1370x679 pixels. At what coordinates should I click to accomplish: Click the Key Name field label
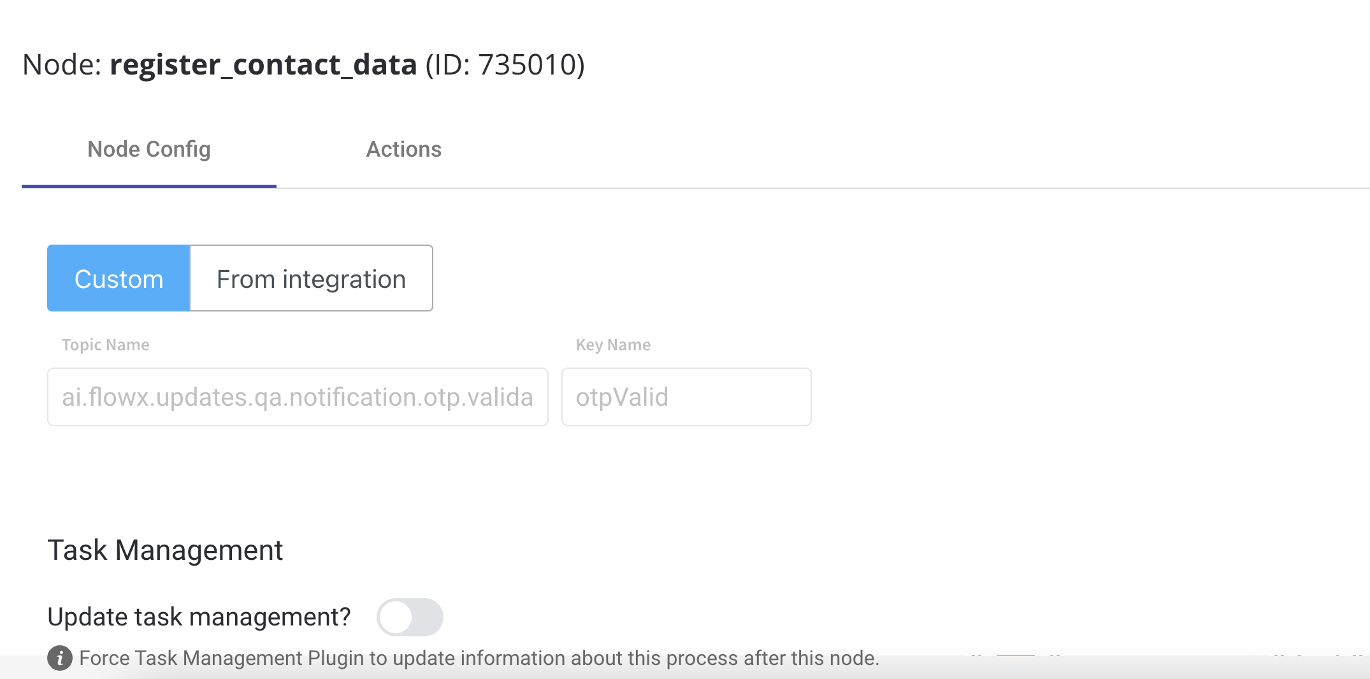click(x=613, y=345)
